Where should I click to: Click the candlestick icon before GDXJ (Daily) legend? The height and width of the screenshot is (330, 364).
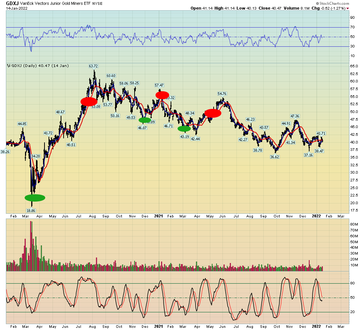tap(8, 66)
